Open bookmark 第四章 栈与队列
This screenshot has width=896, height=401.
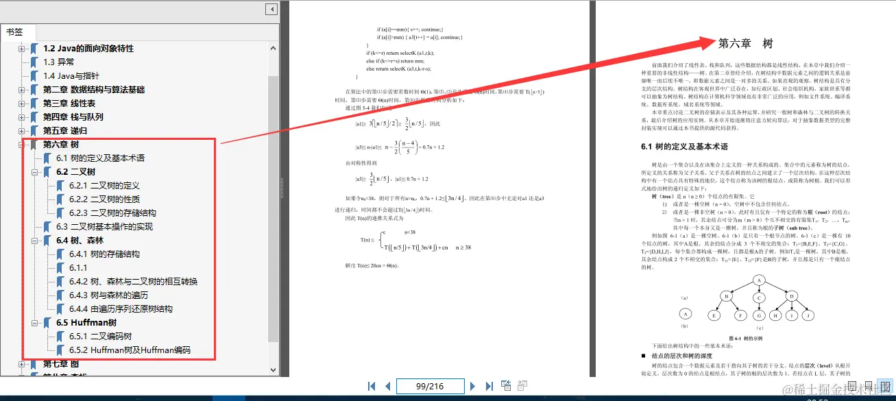[73, 117]
